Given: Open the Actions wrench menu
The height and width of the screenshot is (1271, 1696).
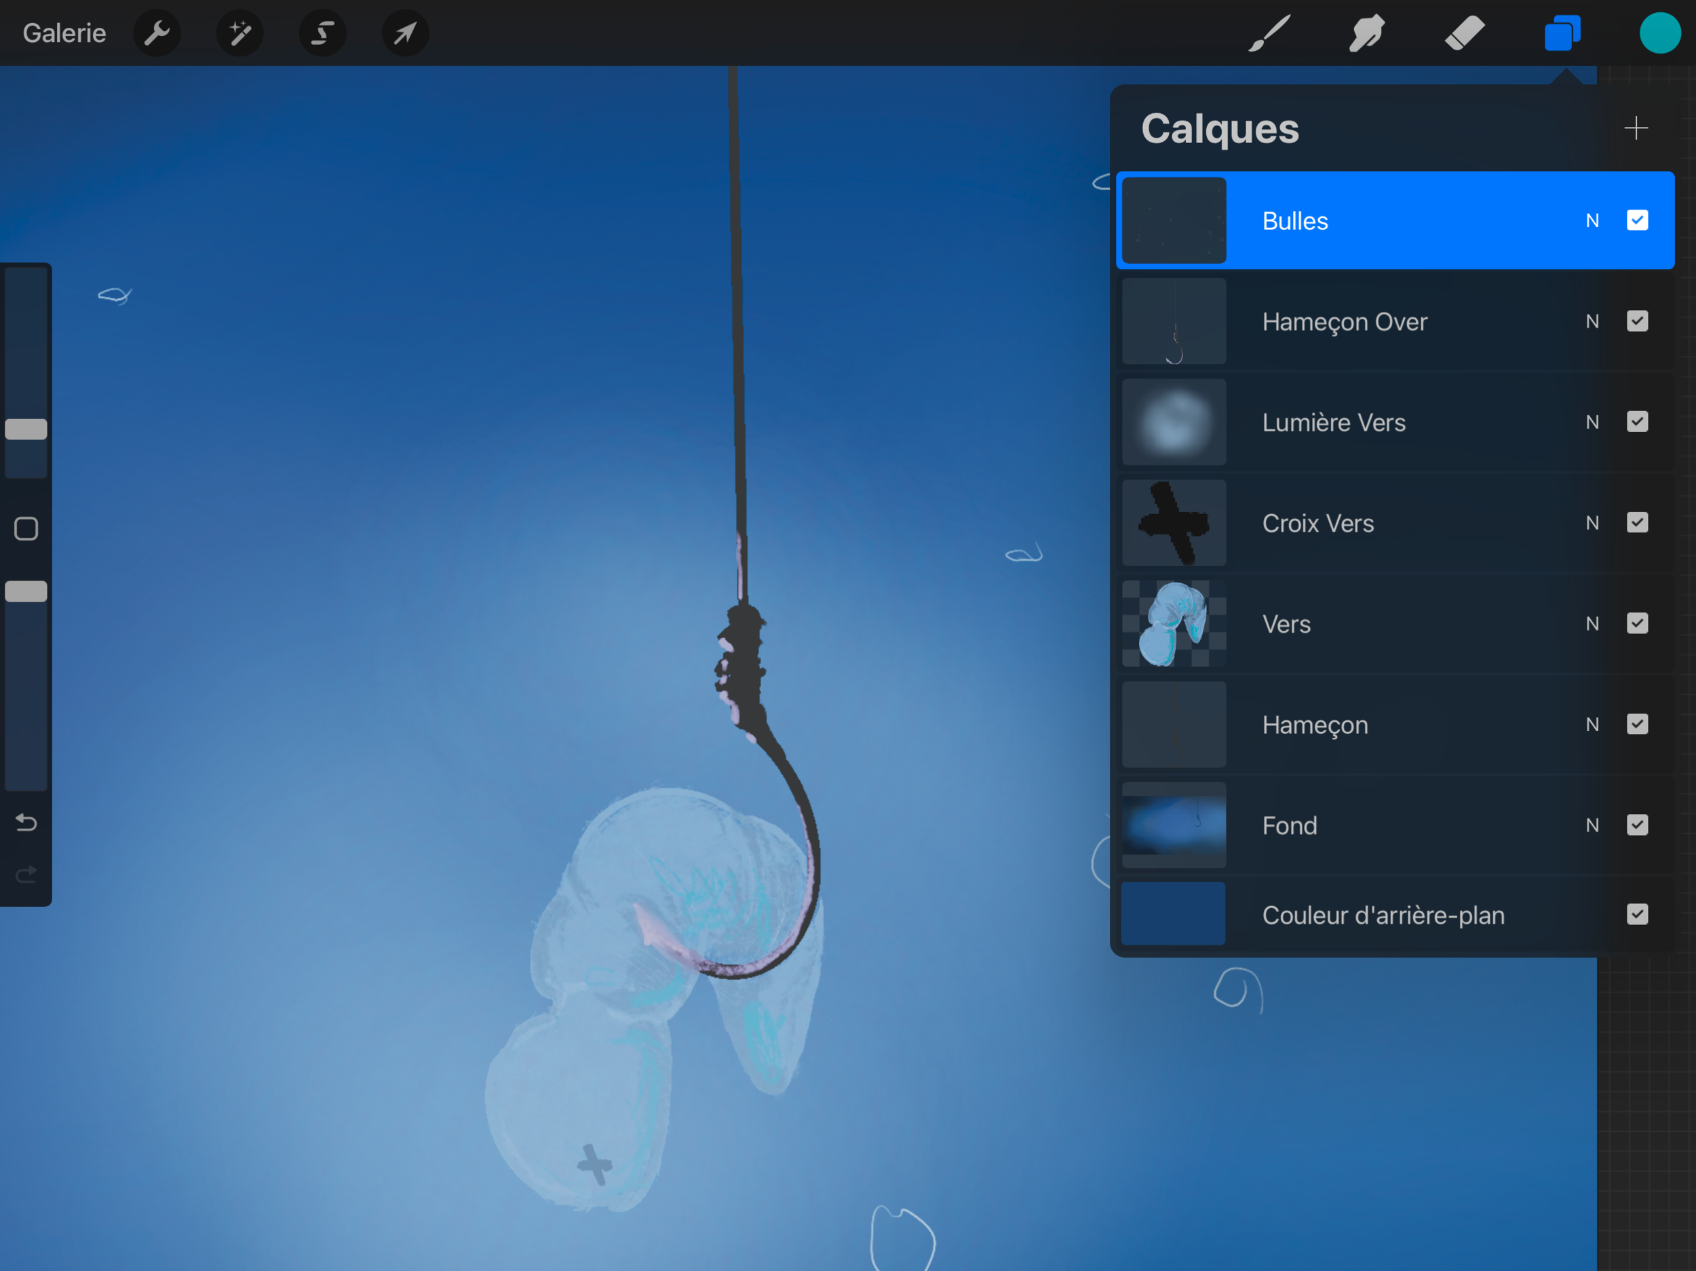Looking at the screenshot, I should click(x=157, y=33).
